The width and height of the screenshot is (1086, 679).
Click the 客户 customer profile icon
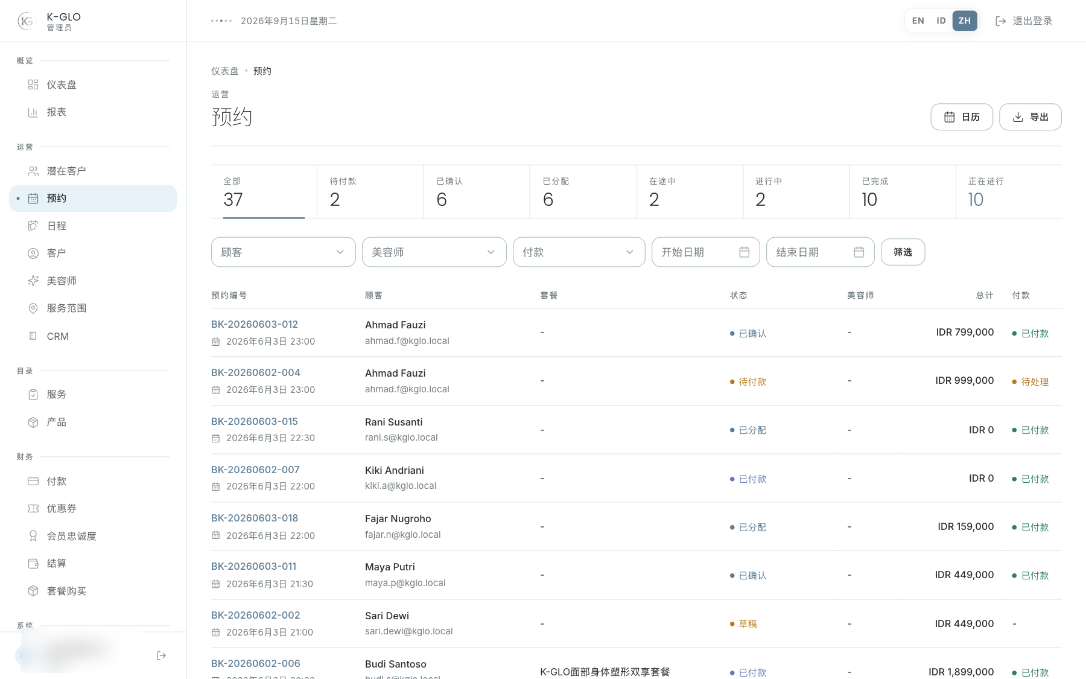[33, 253]
